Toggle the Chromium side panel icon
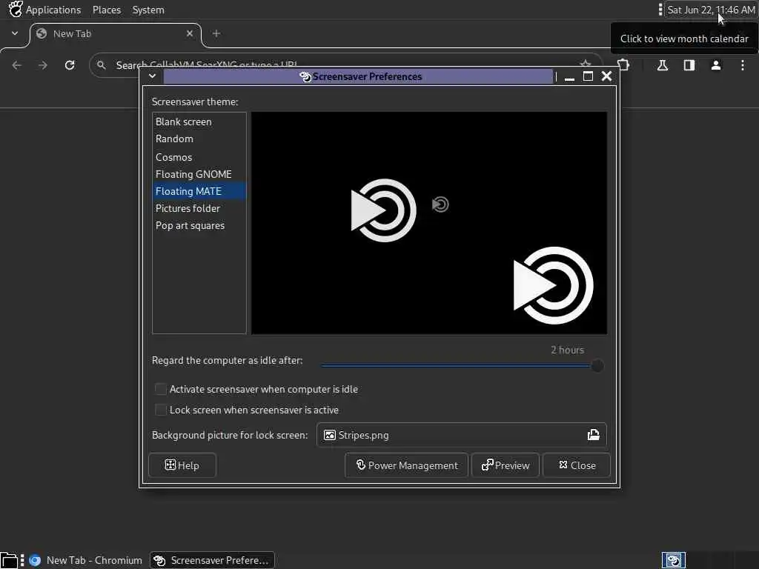The width and height of the screenshot is (759, 569). tap(689, 65)
